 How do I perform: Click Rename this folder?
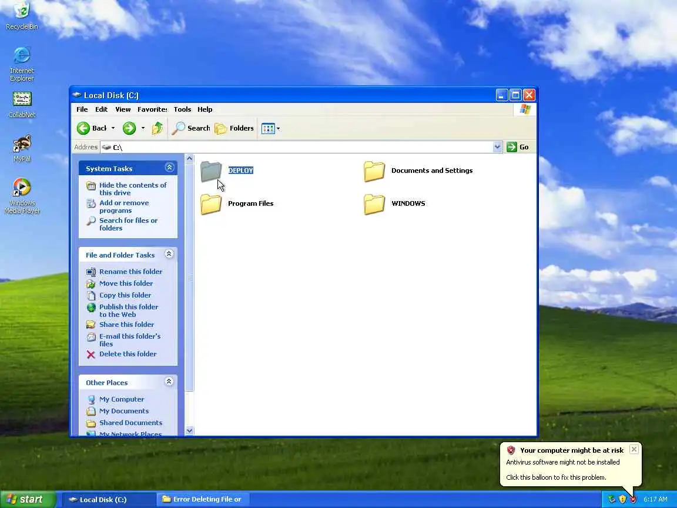130,271
